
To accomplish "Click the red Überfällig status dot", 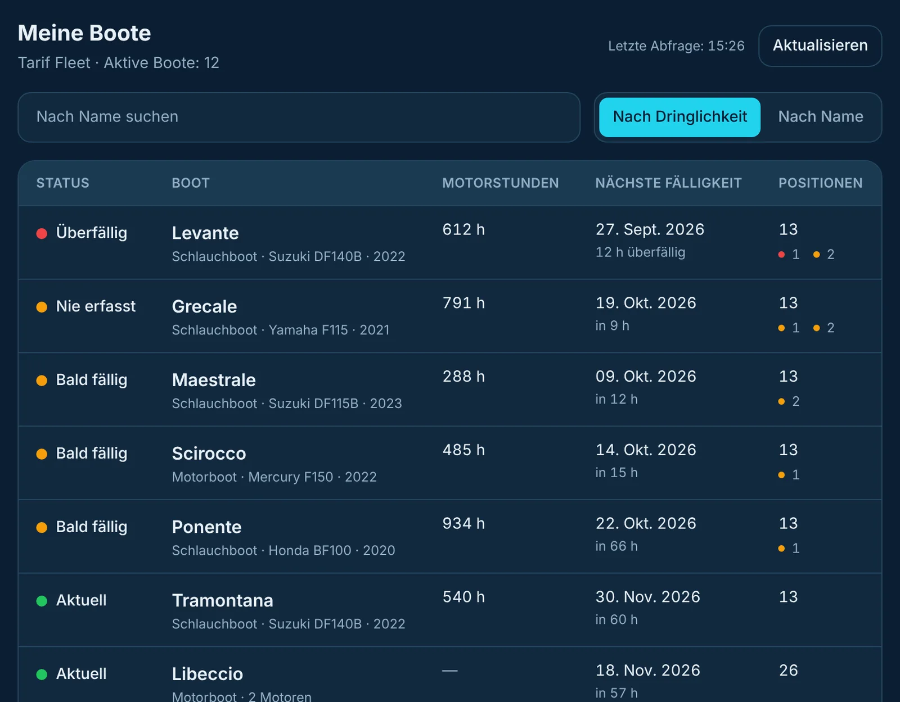I will coord(42,233).
